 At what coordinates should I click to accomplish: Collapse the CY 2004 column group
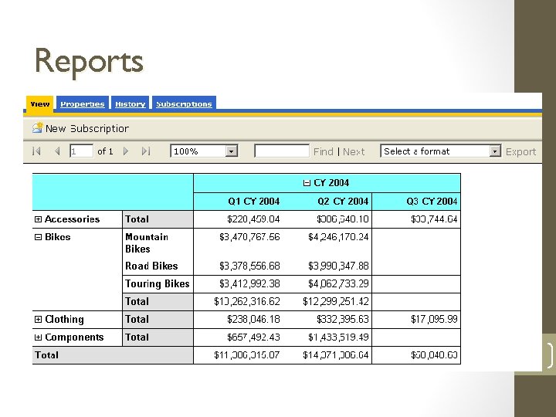coord(307,183)
